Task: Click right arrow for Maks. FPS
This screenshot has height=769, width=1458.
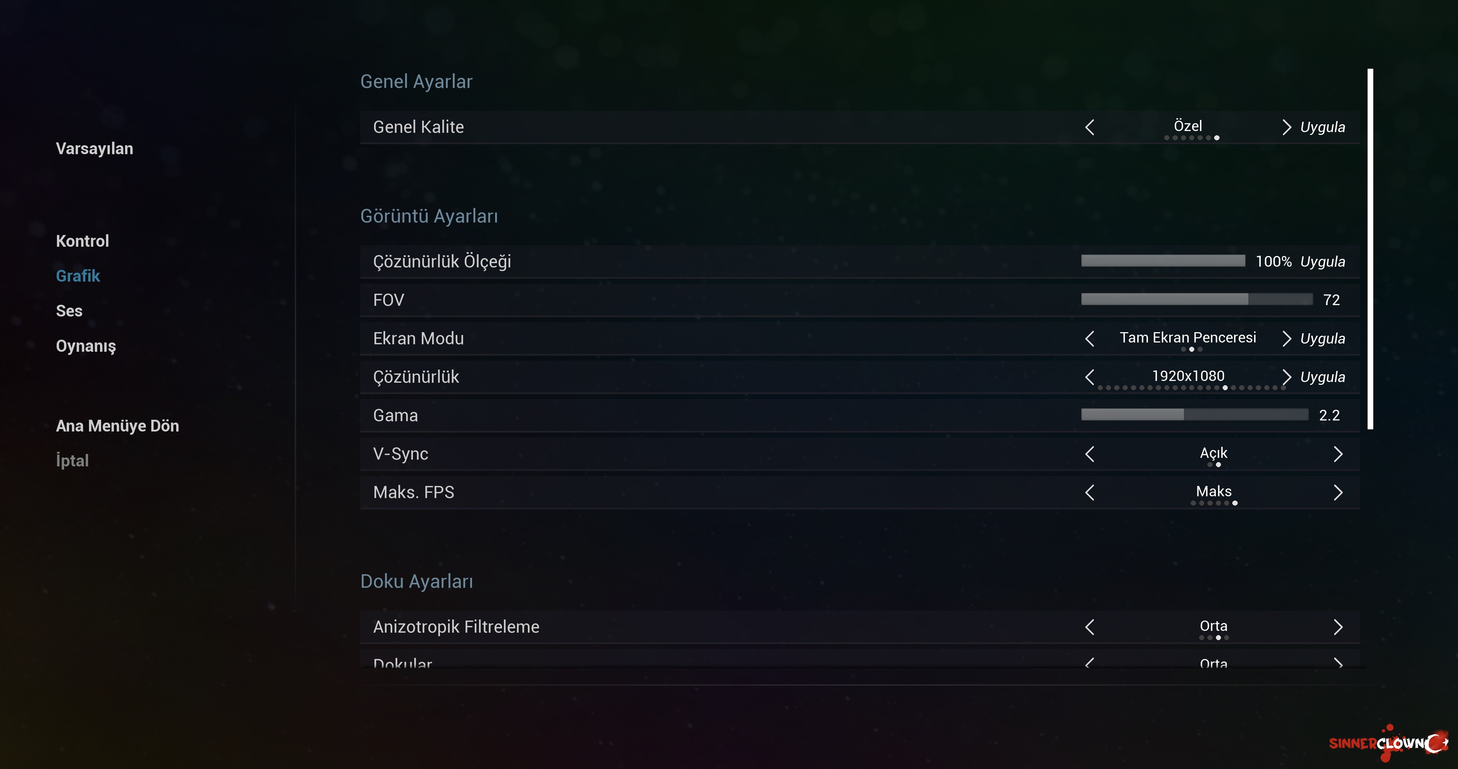Action: (x=1338, y=493)
